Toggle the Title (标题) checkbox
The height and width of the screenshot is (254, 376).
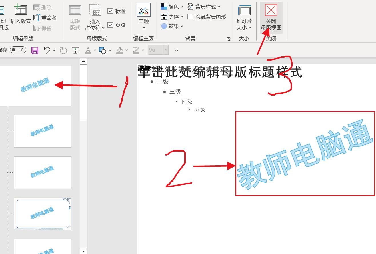110,11
